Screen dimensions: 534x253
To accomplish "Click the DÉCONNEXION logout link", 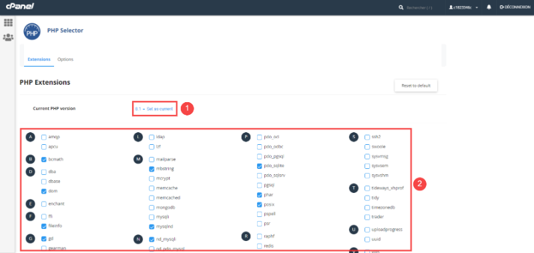I will [x=515, y=7].
